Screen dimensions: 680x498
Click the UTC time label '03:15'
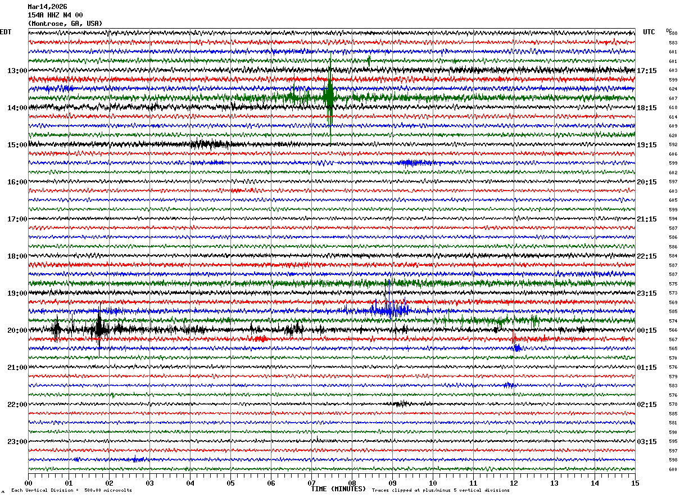(x=647, y=442)
